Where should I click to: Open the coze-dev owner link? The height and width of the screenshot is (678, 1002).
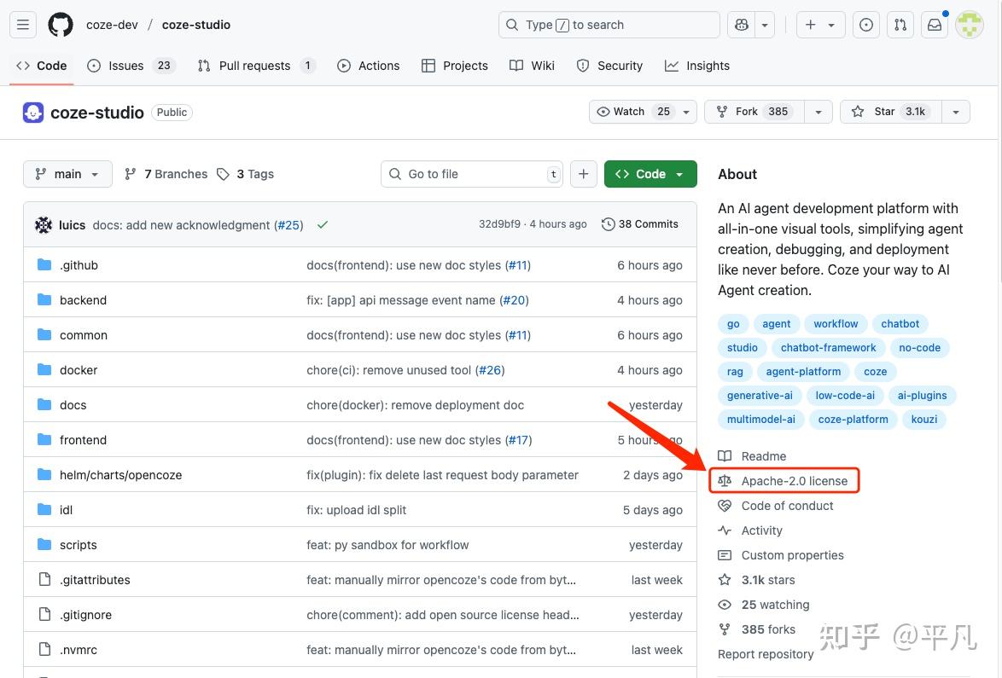pos(112,25)
